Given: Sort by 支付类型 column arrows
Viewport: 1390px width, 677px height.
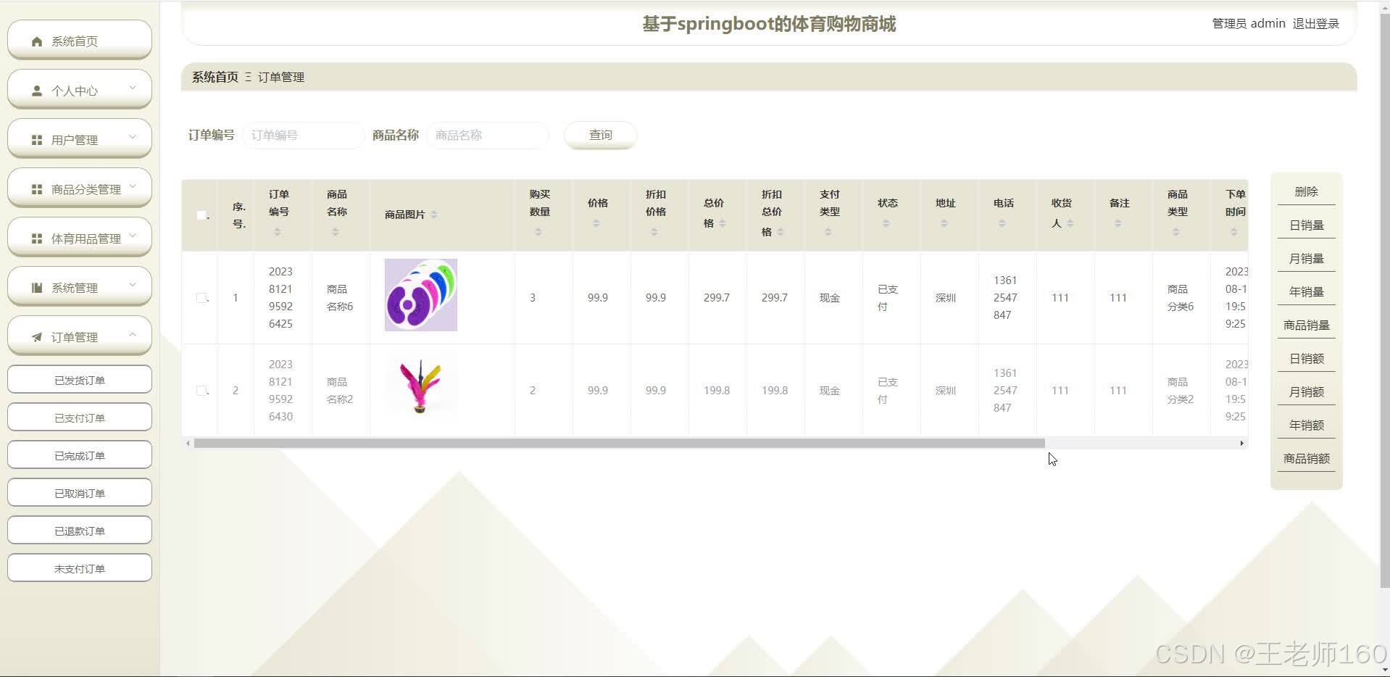Looking at the screenshot, I should 828,232.
